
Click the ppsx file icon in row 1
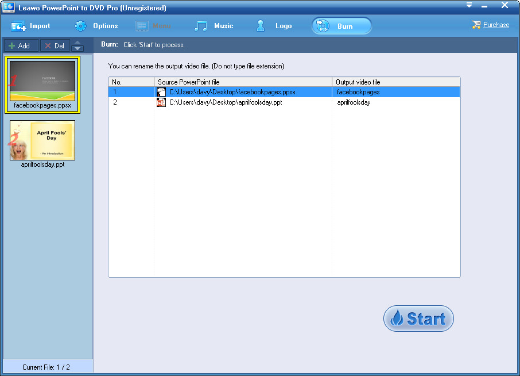click(161, 92)
